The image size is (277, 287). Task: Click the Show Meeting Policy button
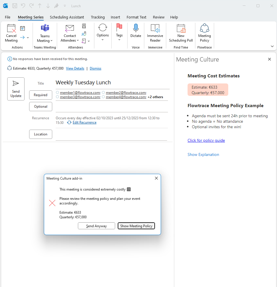point(136,226)
